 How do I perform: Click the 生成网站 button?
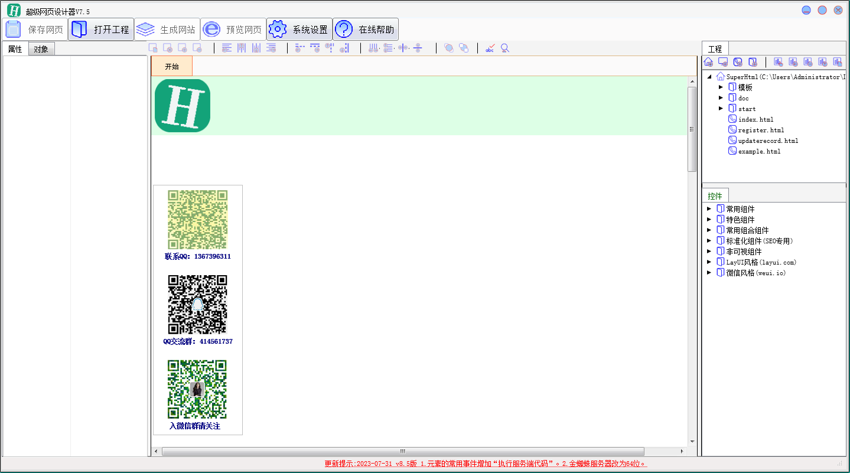[x=167, y=29]
